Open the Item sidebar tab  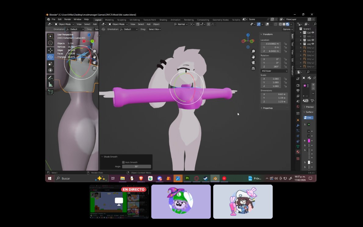pos(293,36)
